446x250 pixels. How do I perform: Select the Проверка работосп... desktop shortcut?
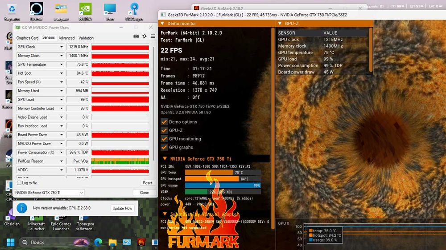pyautogui.click(x=85, y=223)
